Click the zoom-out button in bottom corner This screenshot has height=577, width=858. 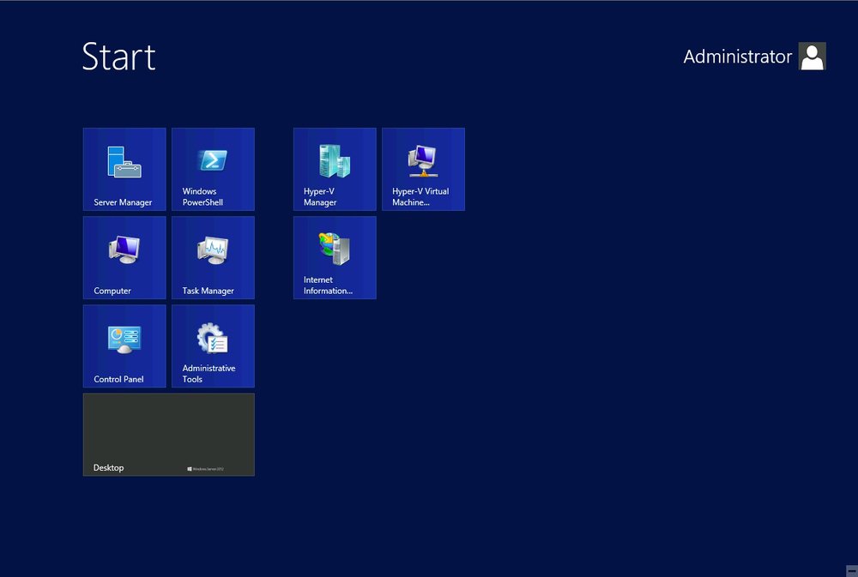click(851, 571)
